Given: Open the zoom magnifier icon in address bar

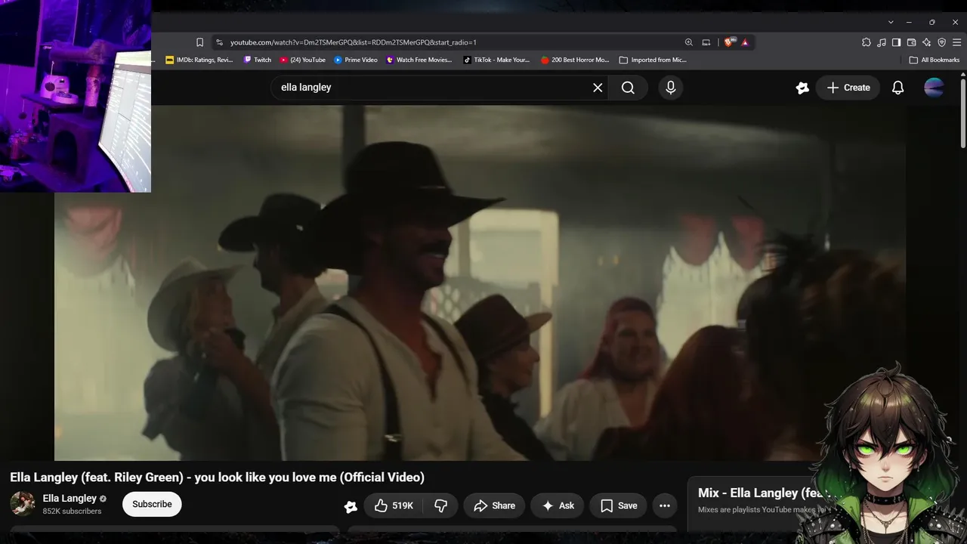Looking at the screenshot, I should click(688, 42).
